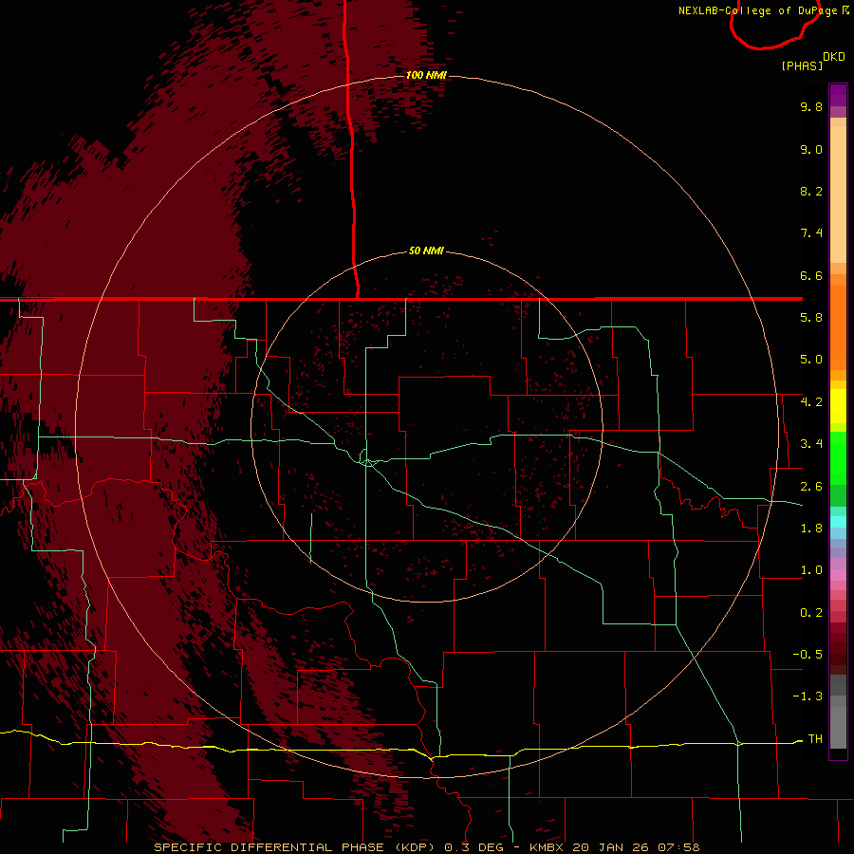Click the 100 NMI range ring label
The image size is (854, 854).
[426, 75]
